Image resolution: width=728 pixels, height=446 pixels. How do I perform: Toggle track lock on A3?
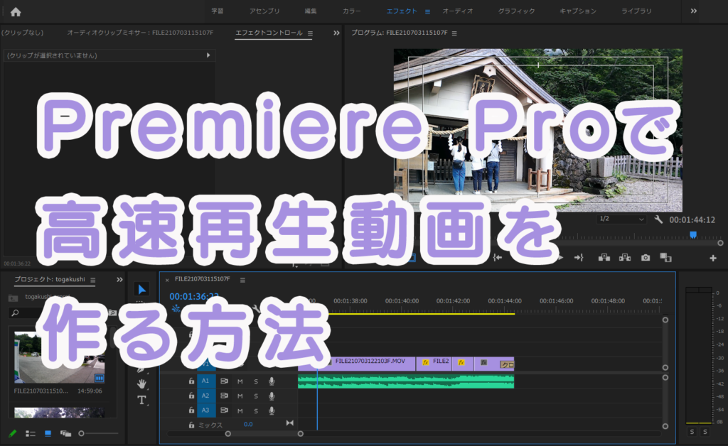[191, 410]
